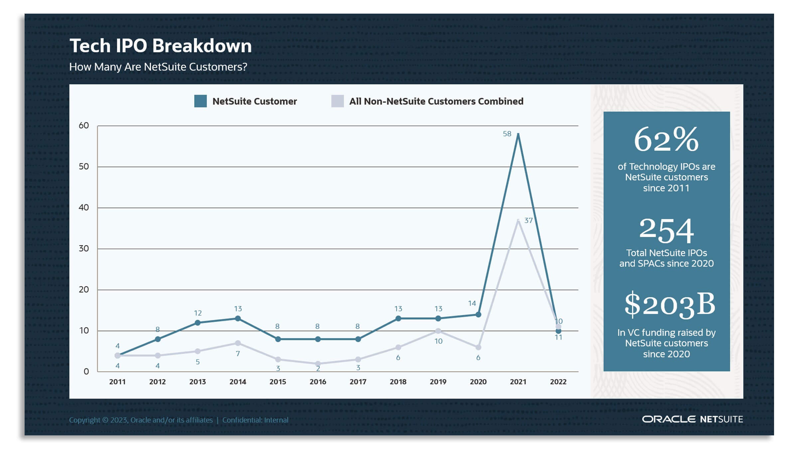Click the 30 y-axis label
The height and width of the screenshot is (449, 799).
[84, 248]
